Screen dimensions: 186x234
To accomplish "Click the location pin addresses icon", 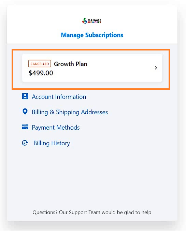I will (25, 112).
